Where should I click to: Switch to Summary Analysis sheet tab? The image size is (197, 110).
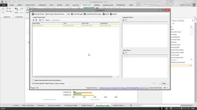click(x=54, y=105)
